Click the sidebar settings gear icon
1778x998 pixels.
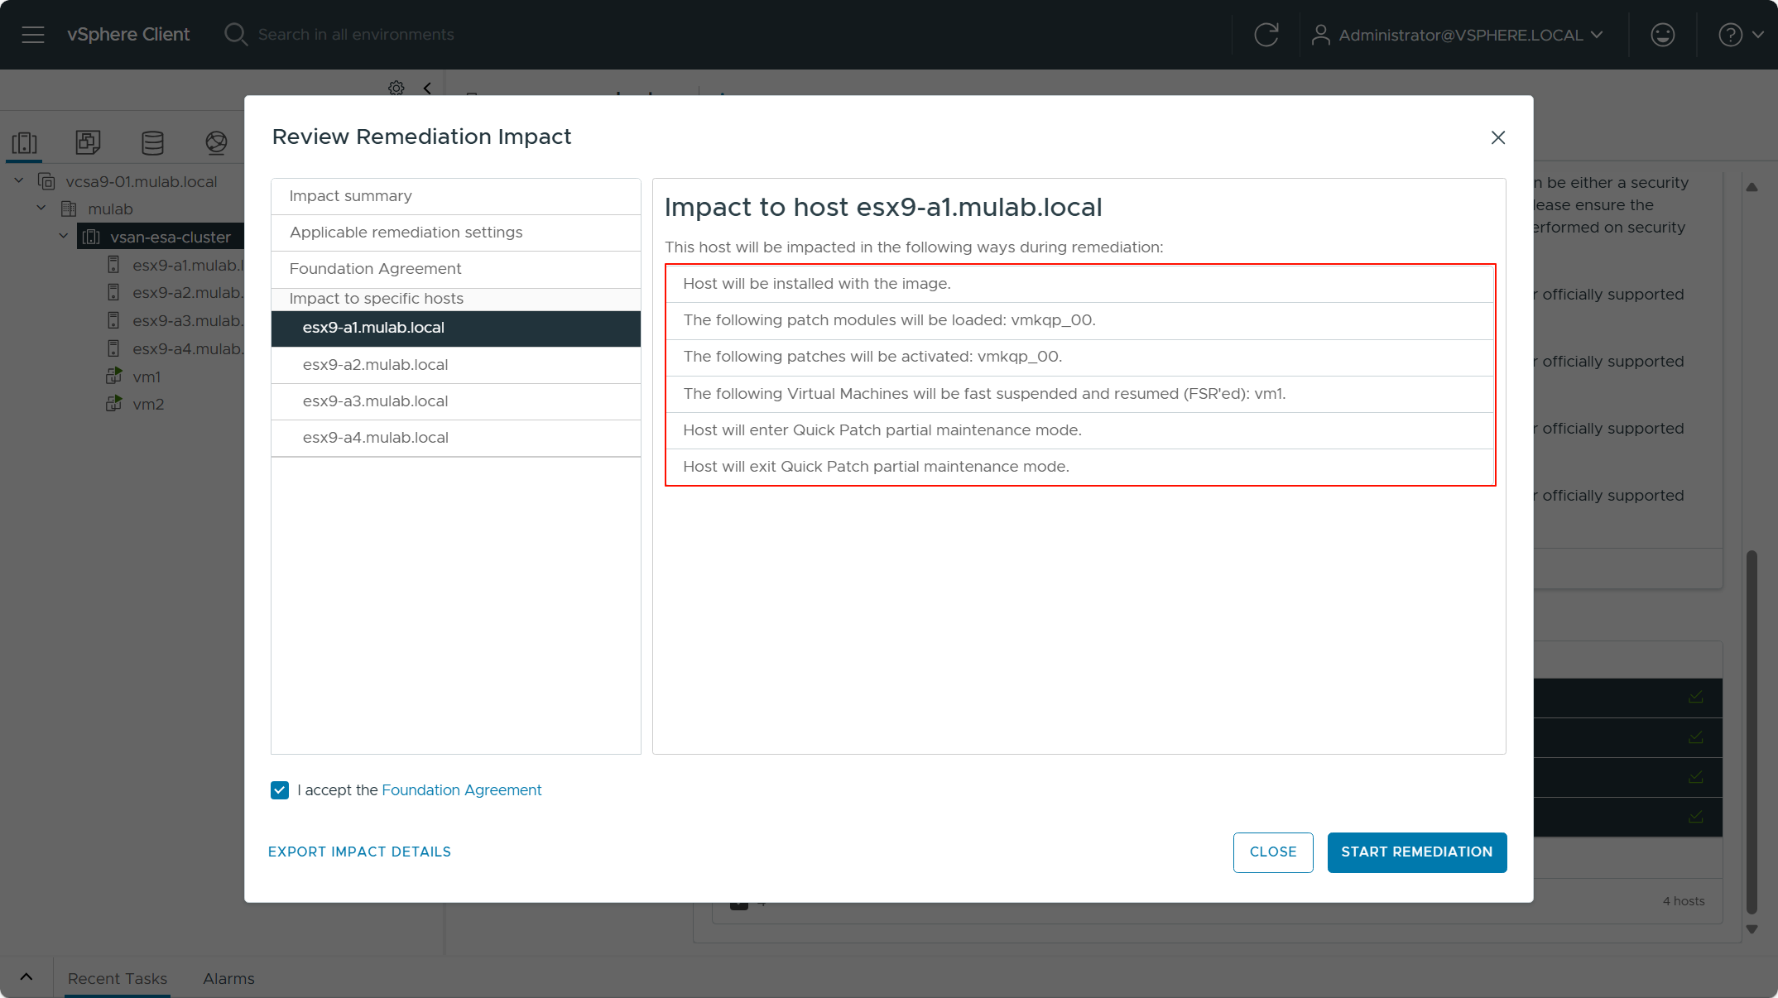click(x=396, y=88)
